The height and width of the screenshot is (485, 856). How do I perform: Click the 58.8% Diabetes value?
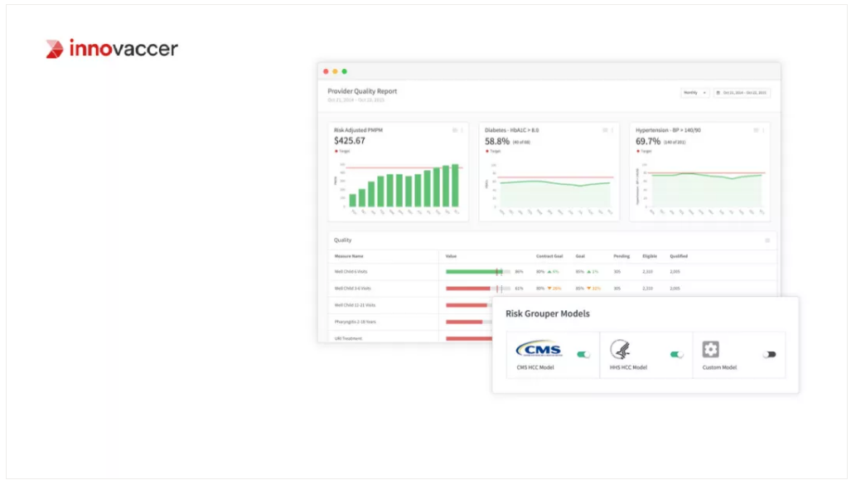[497, 142]
